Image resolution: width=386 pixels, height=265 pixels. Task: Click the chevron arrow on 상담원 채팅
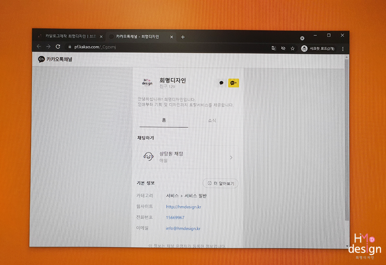(231, 157)
